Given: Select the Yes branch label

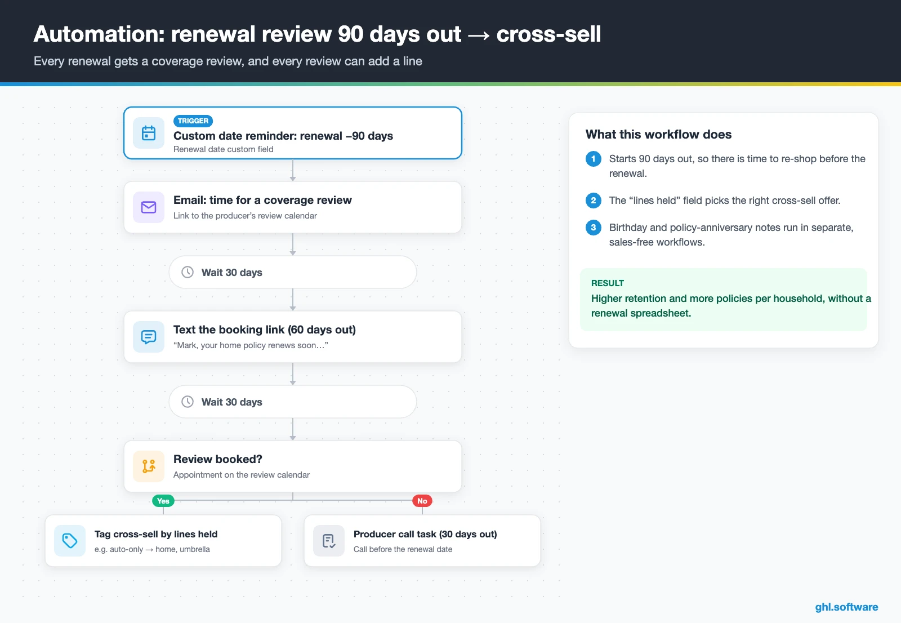Looking at the screenshot, I should pos(163,501).
